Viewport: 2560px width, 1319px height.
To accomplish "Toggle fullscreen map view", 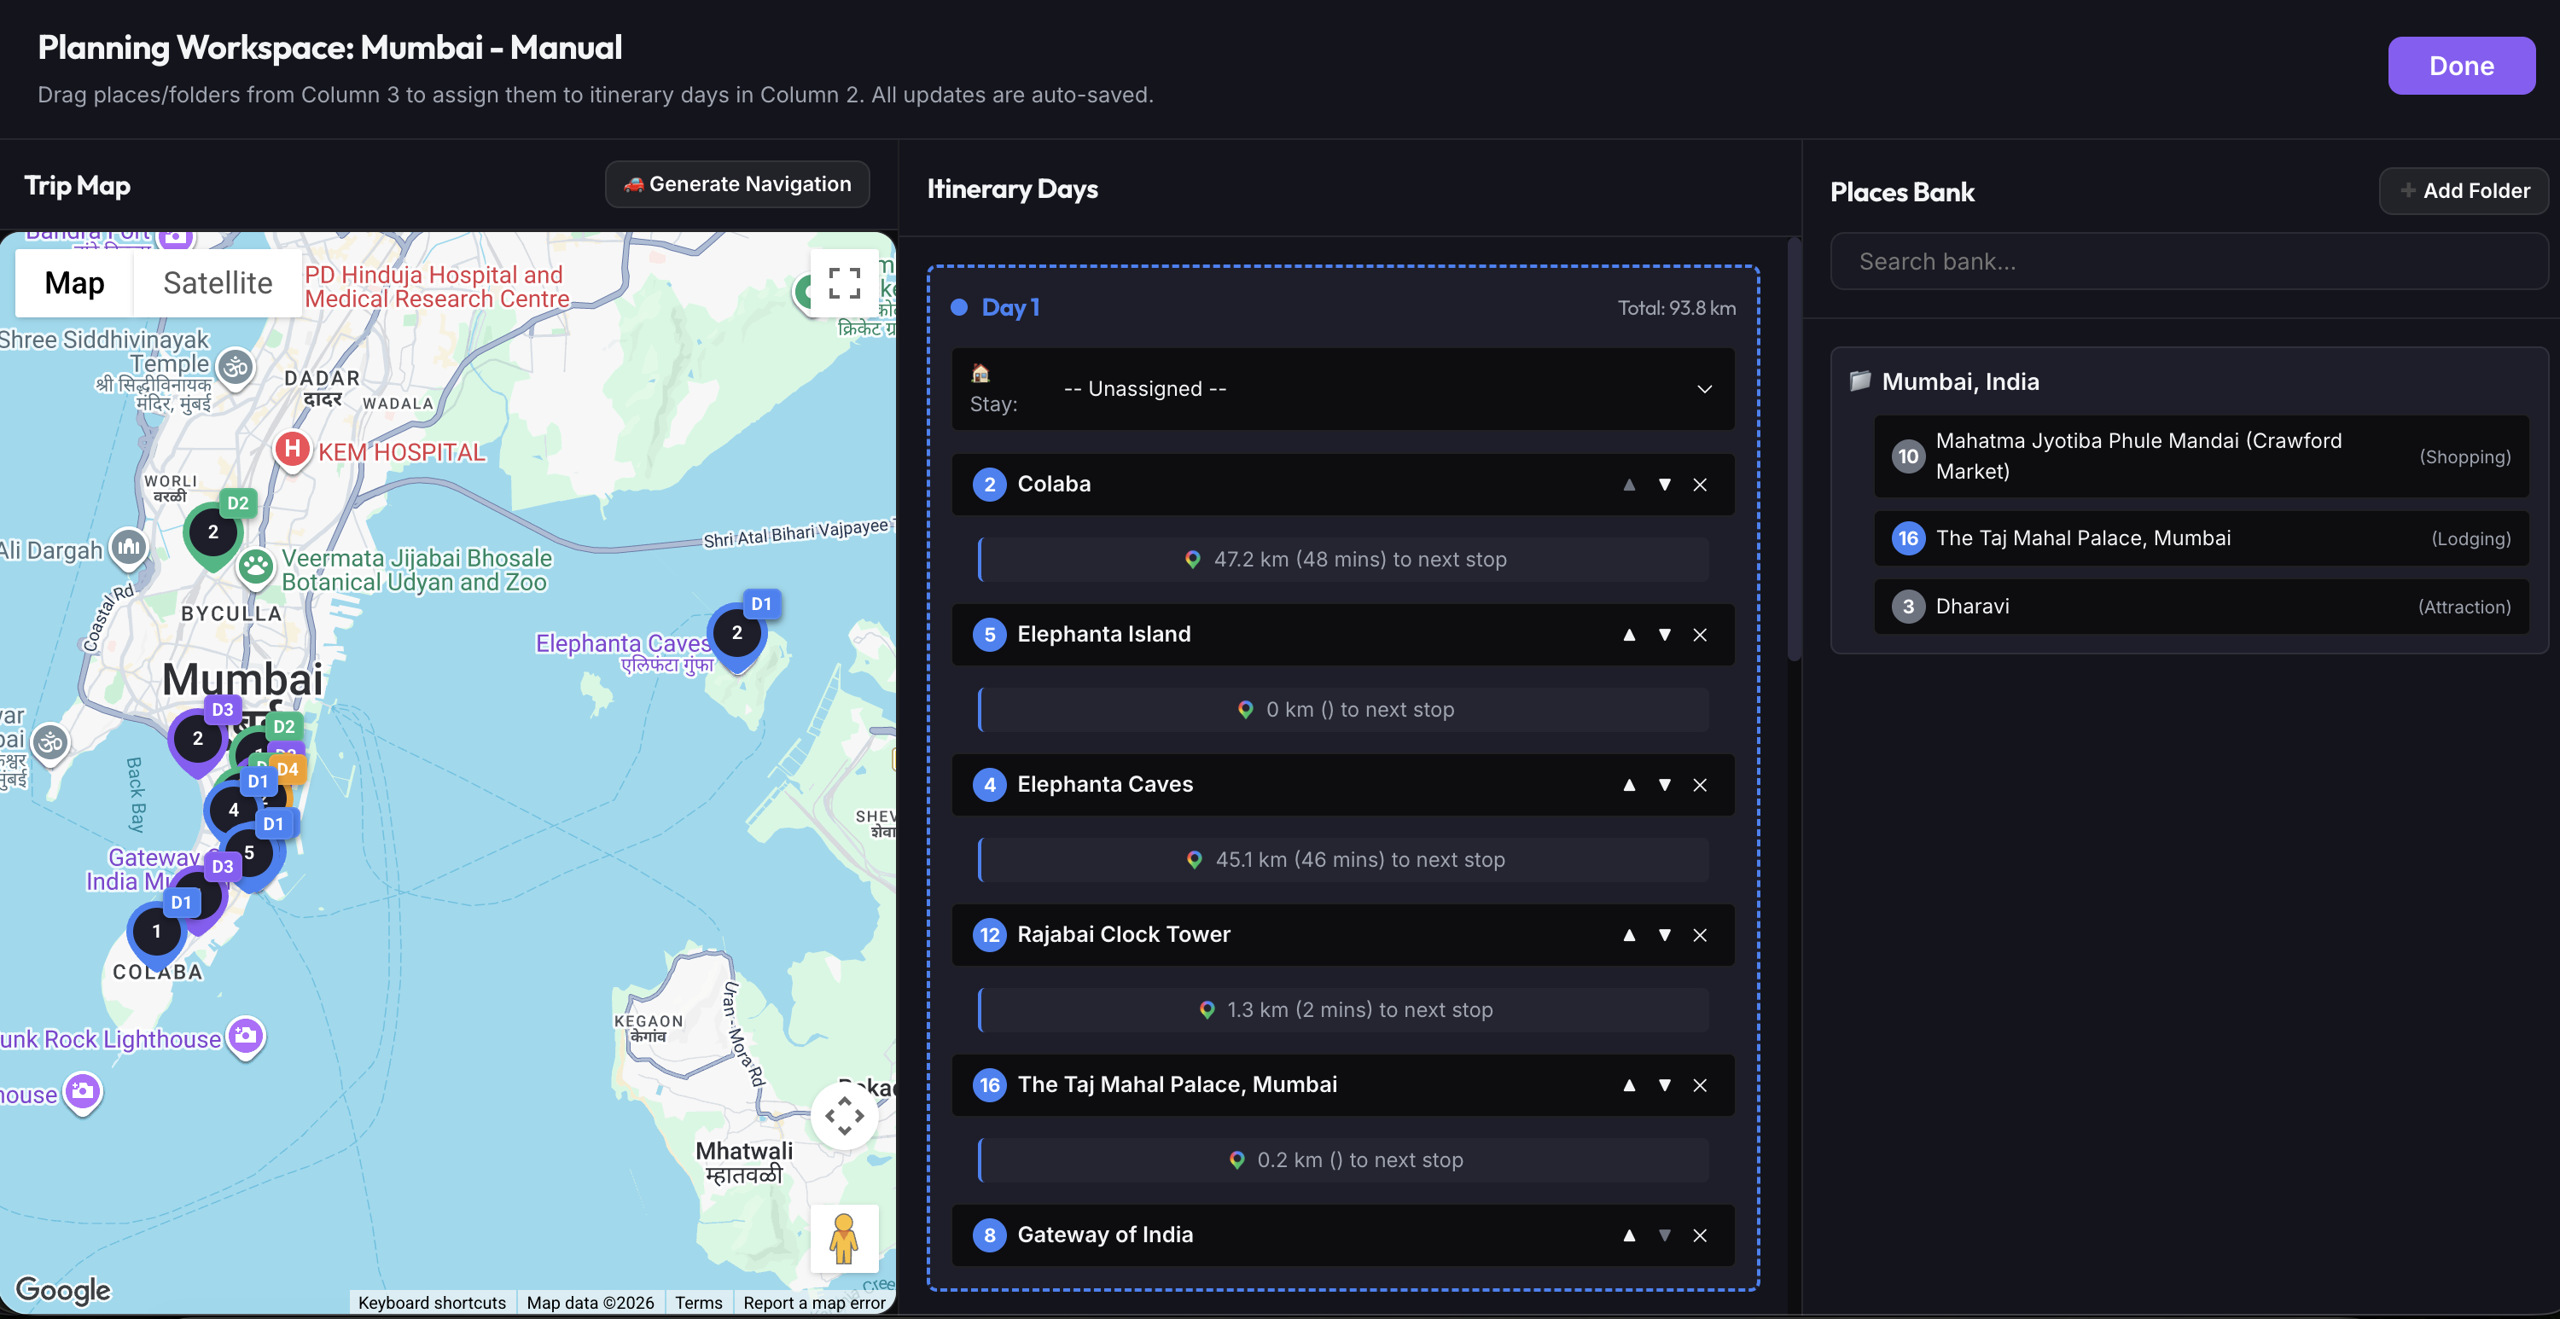I will pos(845,283).
